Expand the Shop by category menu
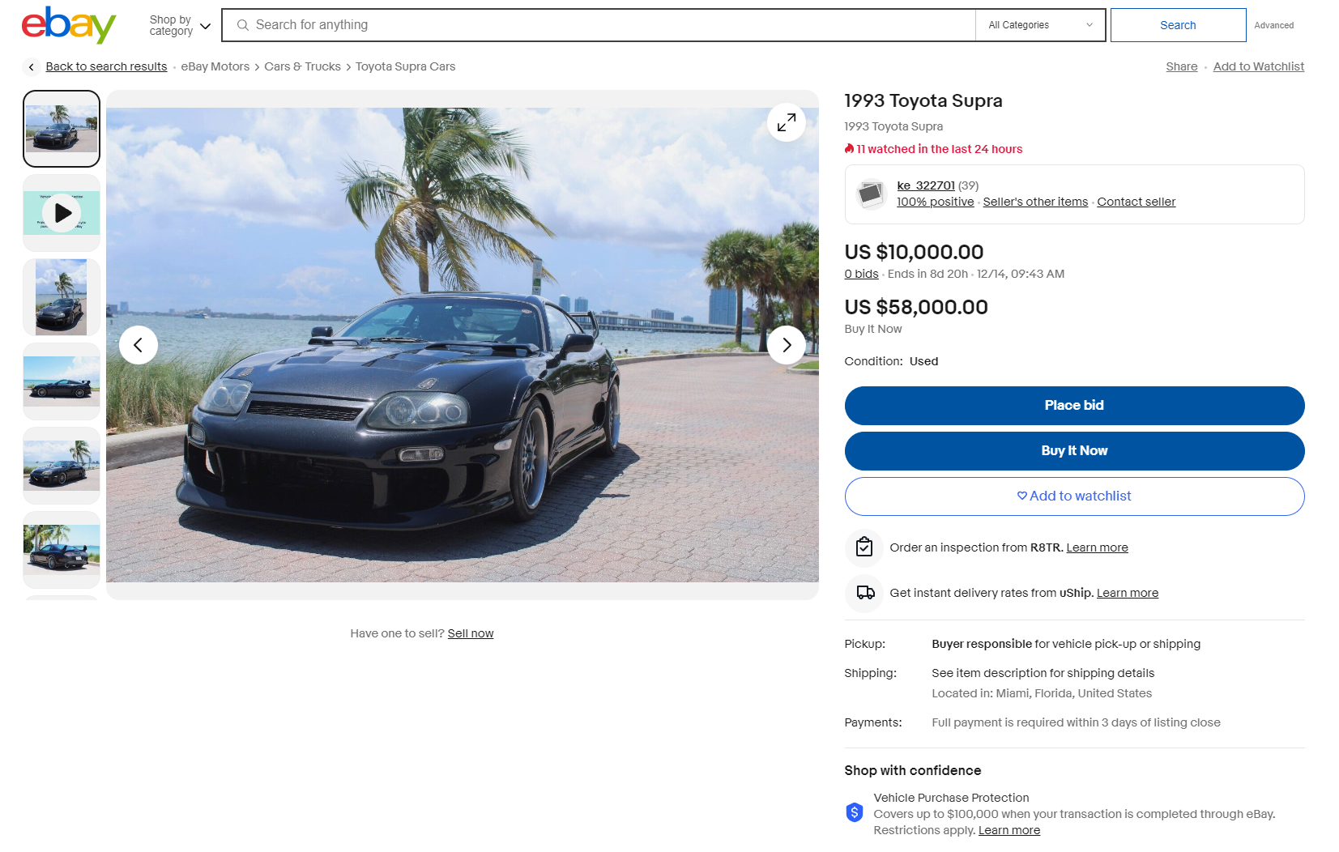This screenshot has height=852, width=1339. click(x=180, y=25)
